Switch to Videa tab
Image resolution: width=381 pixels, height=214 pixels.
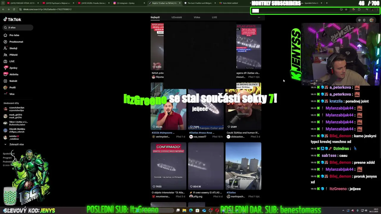point(197,17)
